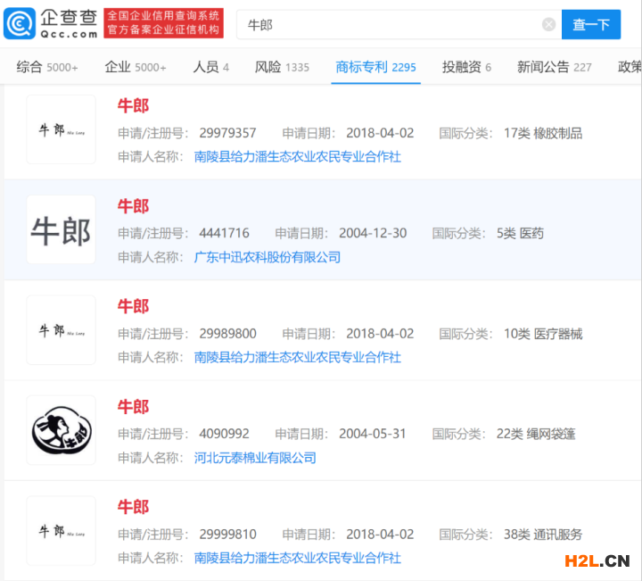This screenshot has height=581, width=642.
Task: Open the 投融资 tab
Action: (x=466, y=67)
